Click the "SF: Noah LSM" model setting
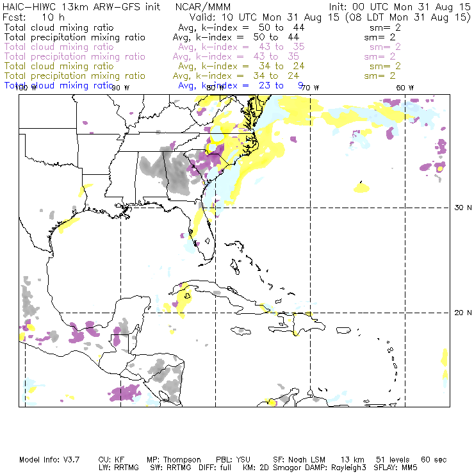The height and width of the screenshot is (474, 474). [x=299, y=460]
